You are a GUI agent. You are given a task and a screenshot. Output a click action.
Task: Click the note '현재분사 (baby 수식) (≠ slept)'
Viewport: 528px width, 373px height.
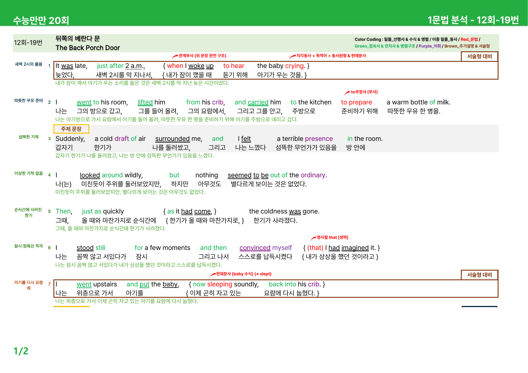coord(244,274)
